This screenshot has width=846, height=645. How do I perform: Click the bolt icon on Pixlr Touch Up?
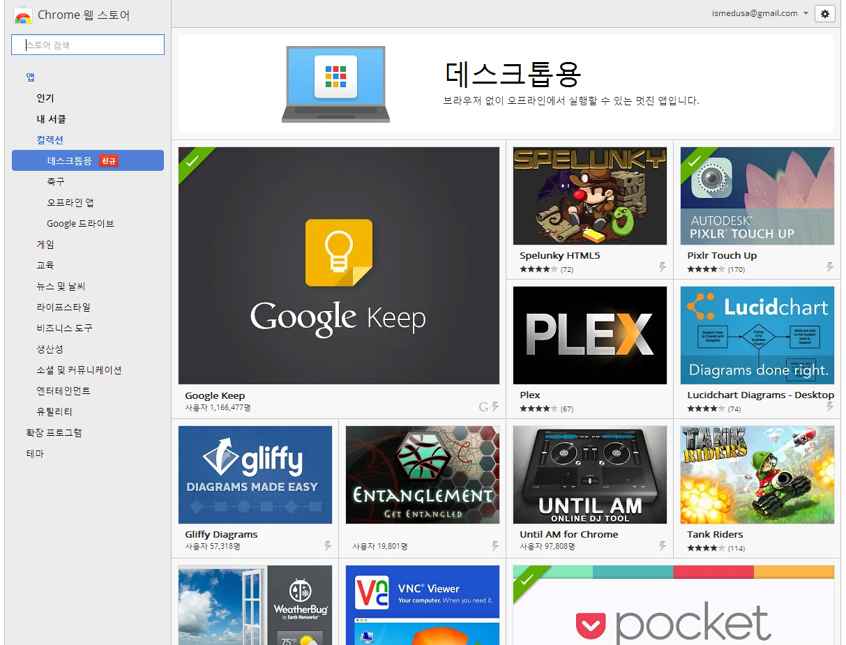(x=830, y=267)
